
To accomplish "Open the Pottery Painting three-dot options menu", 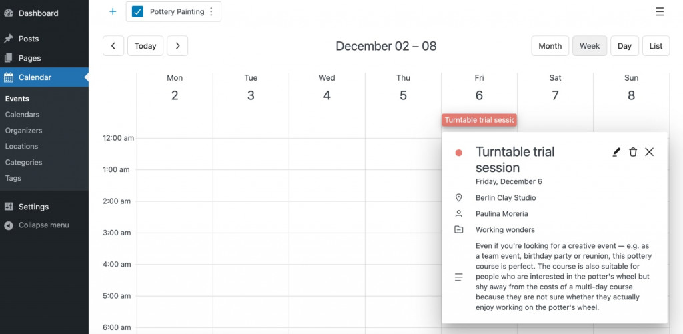I will click(211, 12).
